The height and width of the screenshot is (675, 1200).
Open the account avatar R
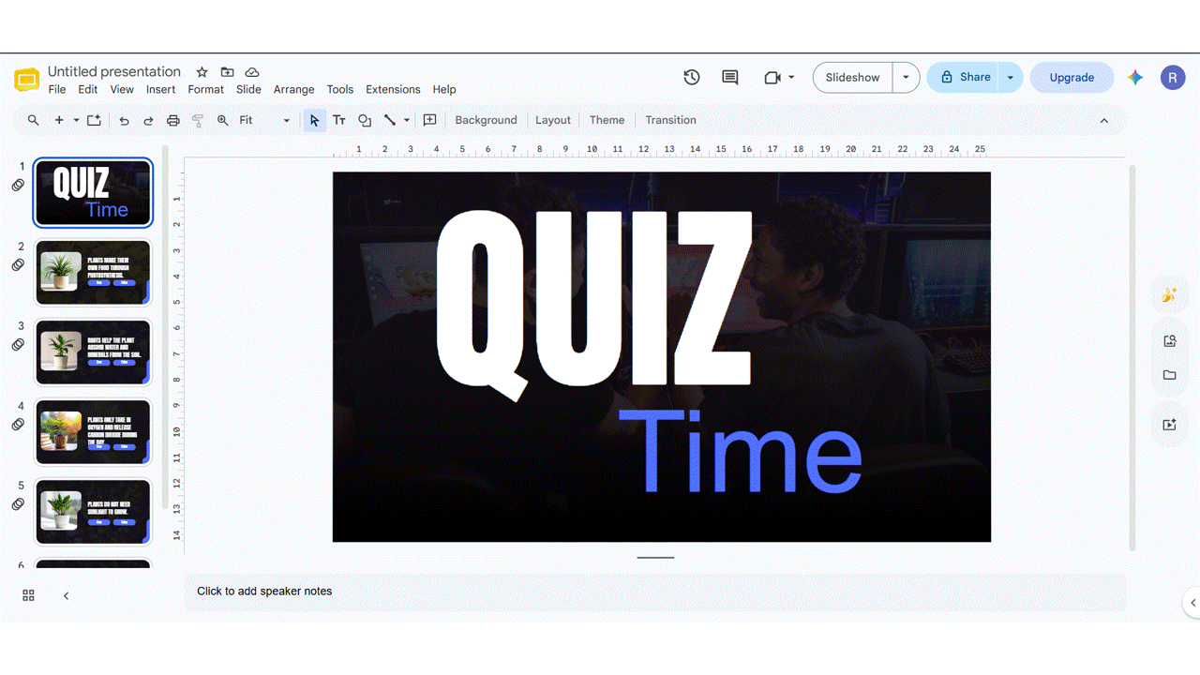[1173, 78]
